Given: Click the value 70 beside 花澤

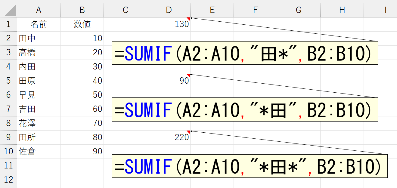Looking at the screenshot, I should click(x=82, y=123).
